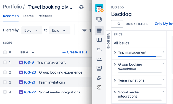Expand the Team invitations epic

coord(115,80)
